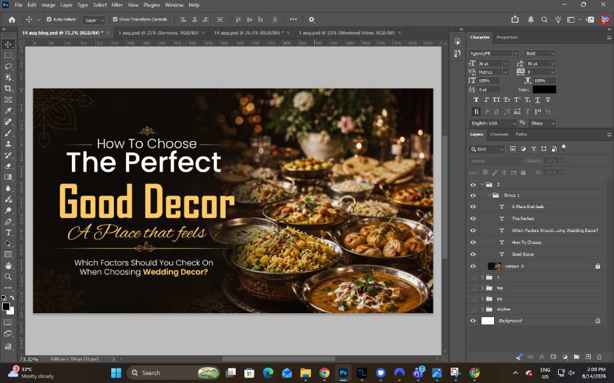614x383 pixels.
Task: Open the Filter menu
Action: click(117, 5)
